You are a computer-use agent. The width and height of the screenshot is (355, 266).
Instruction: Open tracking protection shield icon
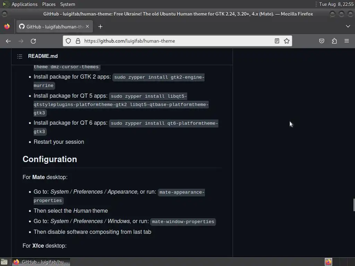point(68,41)
